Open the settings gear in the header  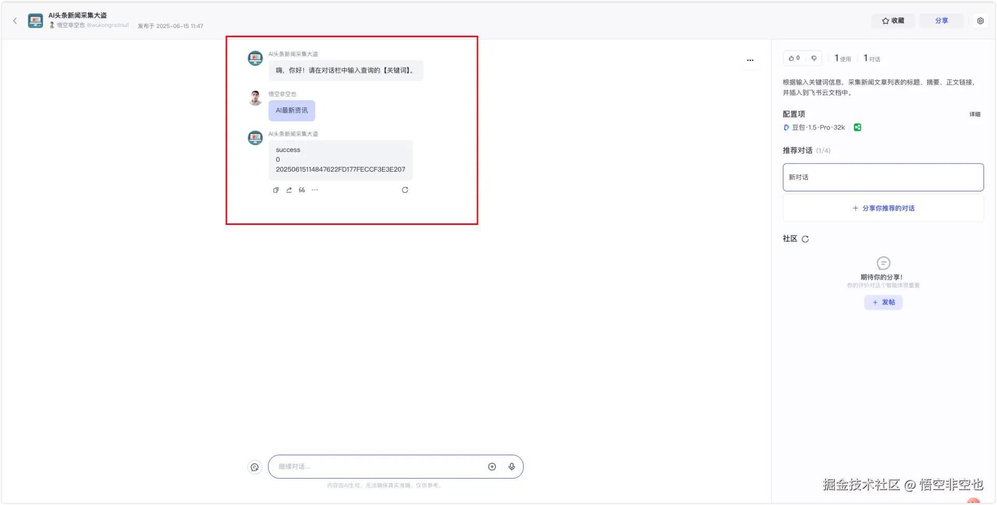(x=980, y=21)
